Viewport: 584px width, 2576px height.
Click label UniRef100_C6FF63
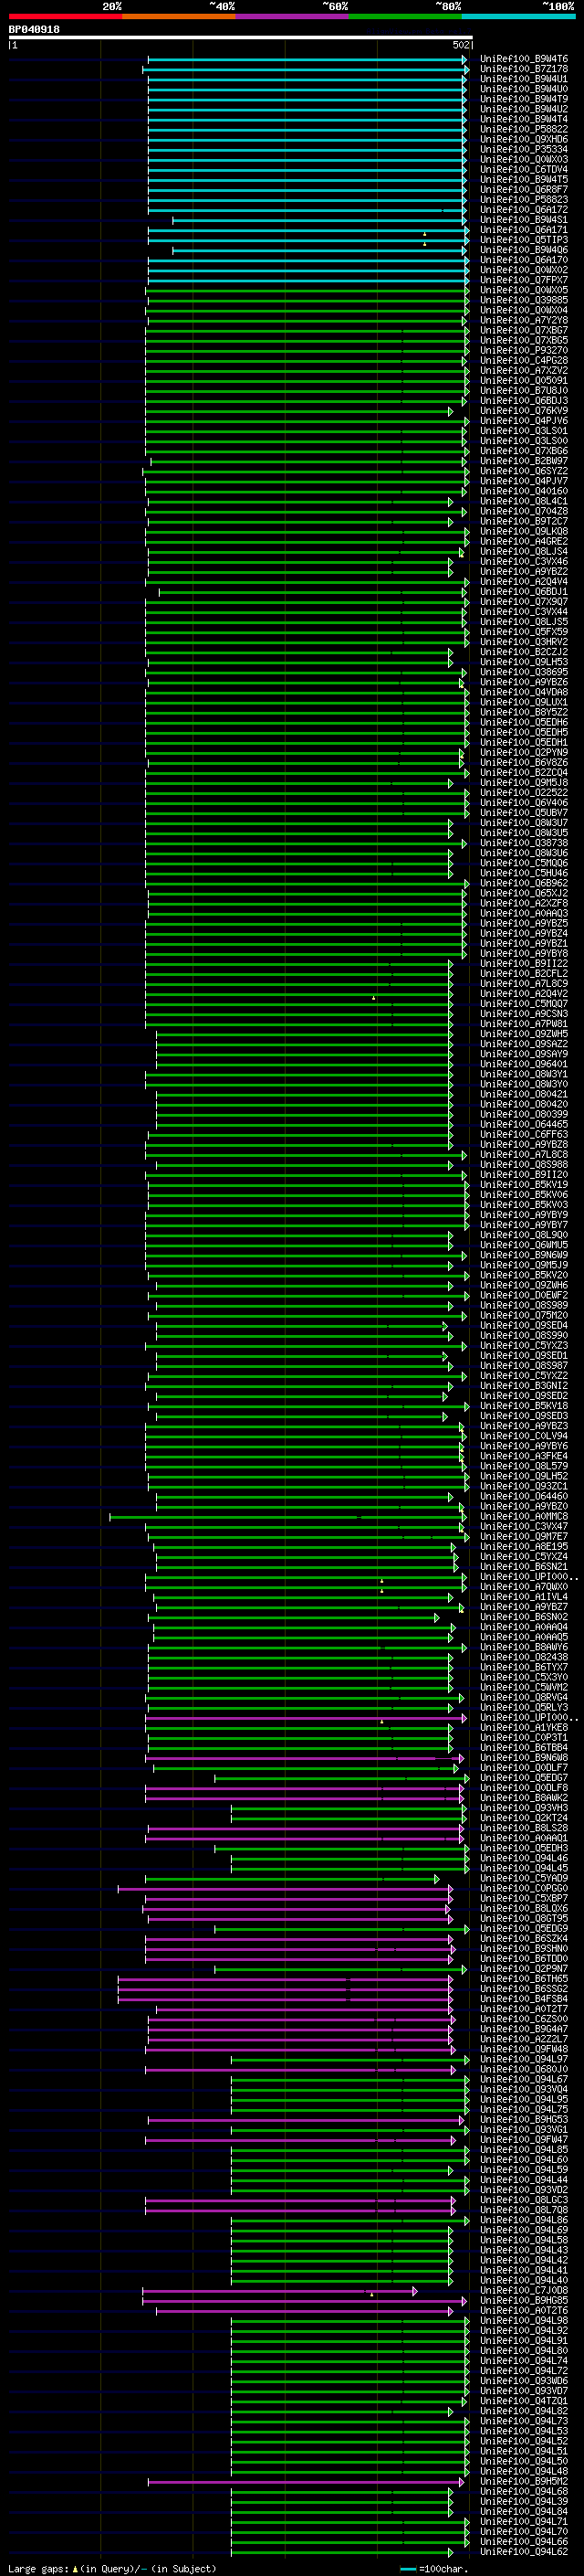pos(523,1134)
